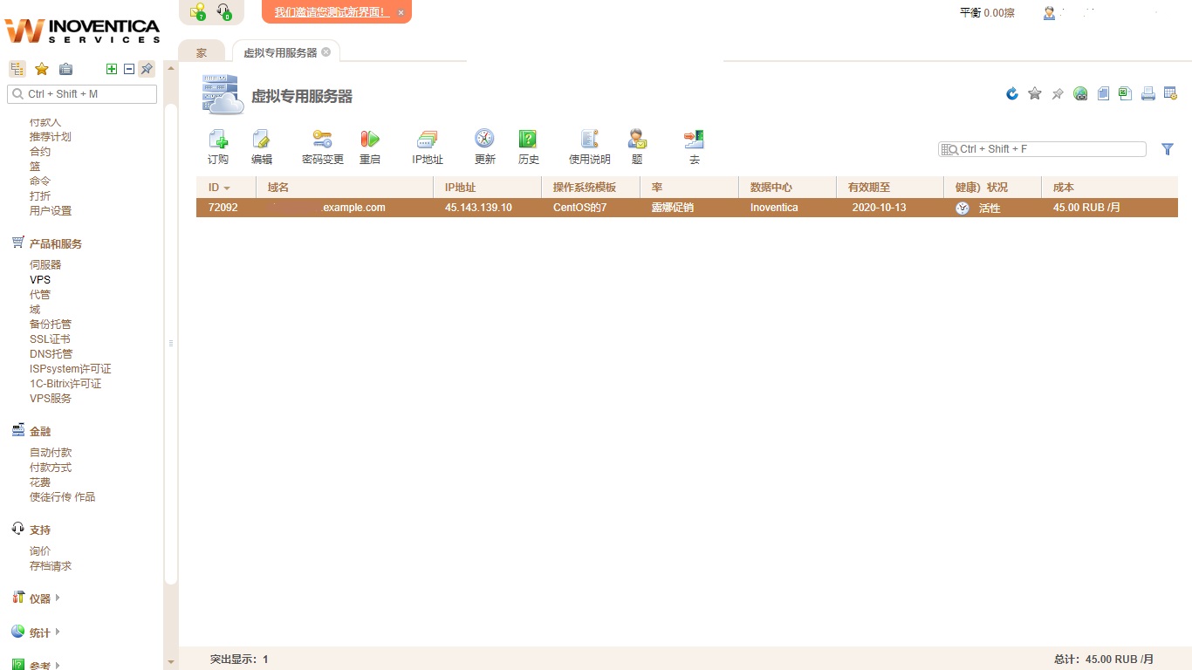Collapse all menu sections with minus icon

[x=128, y=69]
